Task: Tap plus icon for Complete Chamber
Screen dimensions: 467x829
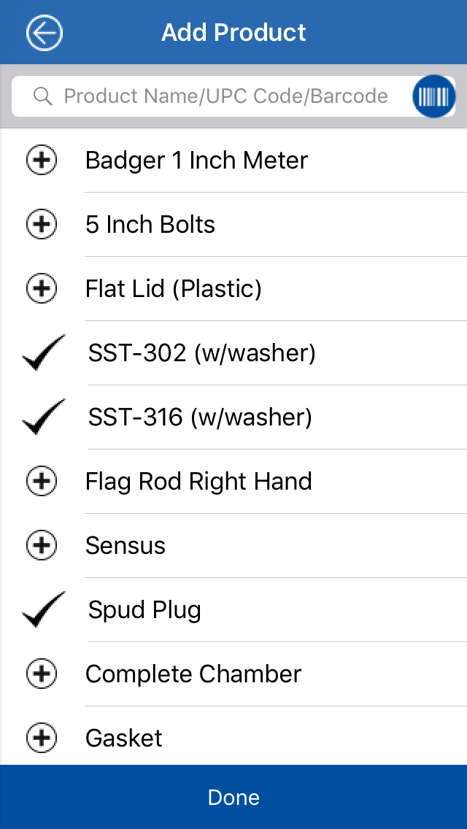Action: point(42,674)
